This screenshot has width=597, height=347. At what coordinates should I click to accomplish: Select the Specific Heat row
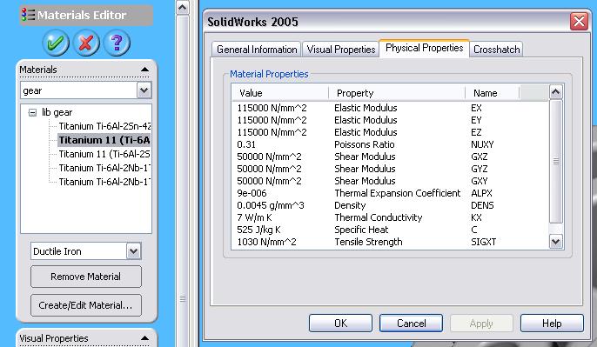pos(390,230)
